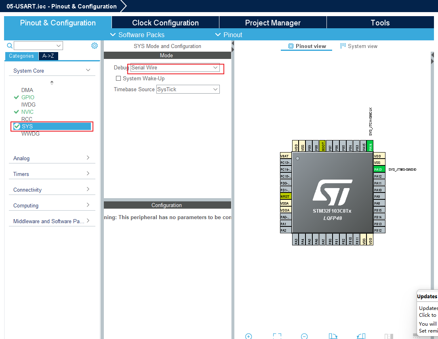Click the search magnifier icon

[x=10, y=46]
